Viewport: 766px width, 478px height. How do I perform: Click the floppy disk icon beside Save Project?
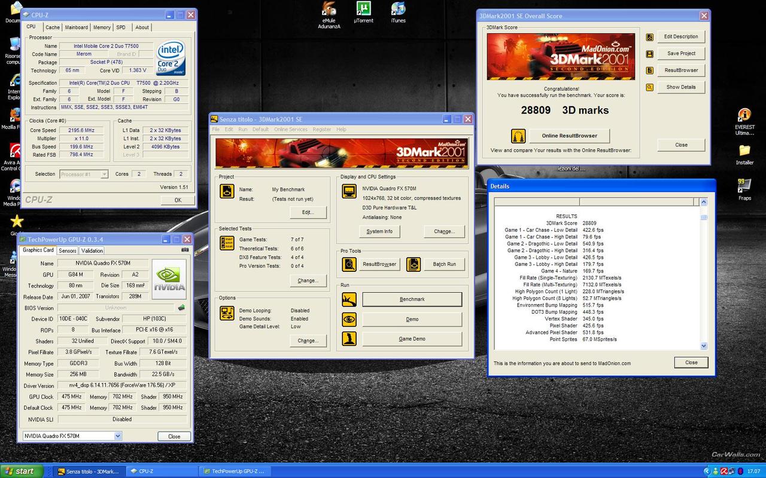650,54
